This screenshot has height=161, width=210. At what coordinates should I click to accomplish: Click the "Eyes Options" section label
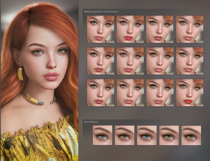click(x=91, y=122)
